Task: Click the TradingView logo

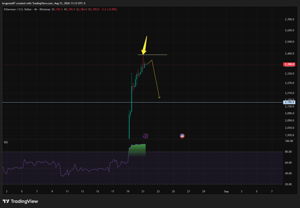Action: [20, 201]
